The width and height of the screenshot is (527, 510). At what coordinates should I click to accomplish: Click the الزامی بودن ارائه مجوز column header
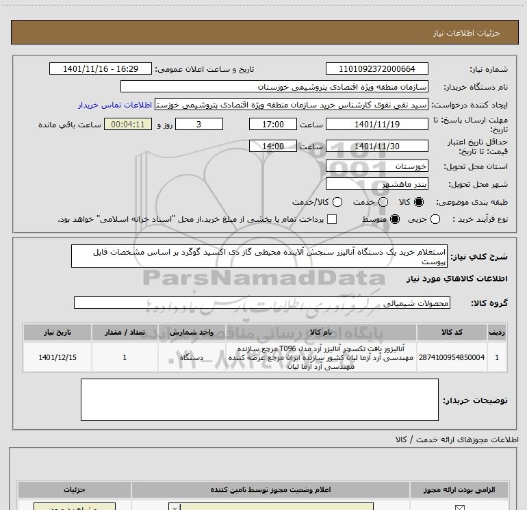pos(459,489)
